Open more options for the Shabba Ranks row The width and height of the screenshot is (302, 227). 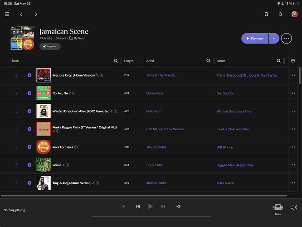click(x=293, y=183)
